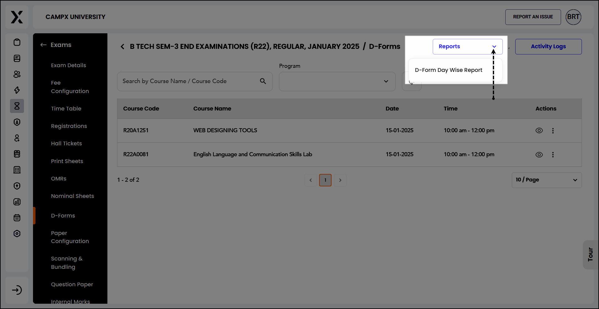The width and height of the screenshot is (599, 309).
Task: Open Paper Configuration in sidebar
Action: pos(70,237)
